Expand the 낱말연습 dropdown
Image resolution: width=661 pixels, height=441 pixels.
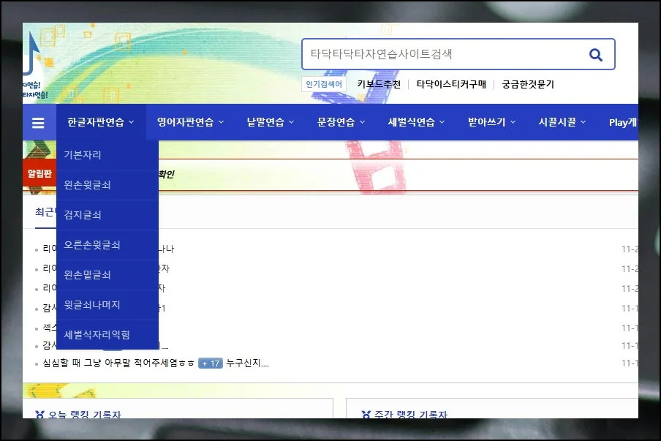click(x=267, y=122)
